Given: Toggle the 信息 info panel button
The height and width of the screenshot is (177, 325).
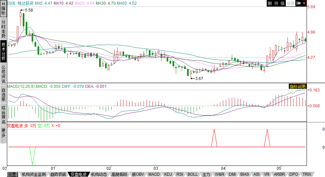Looking at the screenshot, I should coord(290,3).
